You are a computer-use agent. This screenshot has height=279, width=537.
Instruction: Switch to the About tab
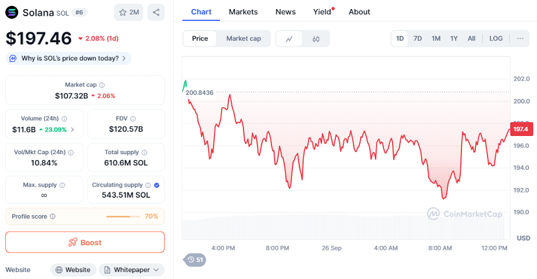[x=359, y=12]
